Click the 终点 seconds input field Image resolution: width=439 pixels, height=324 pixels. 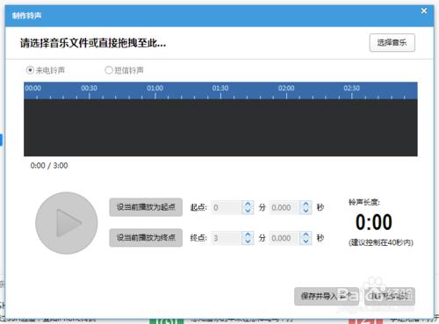pos(284,238)
